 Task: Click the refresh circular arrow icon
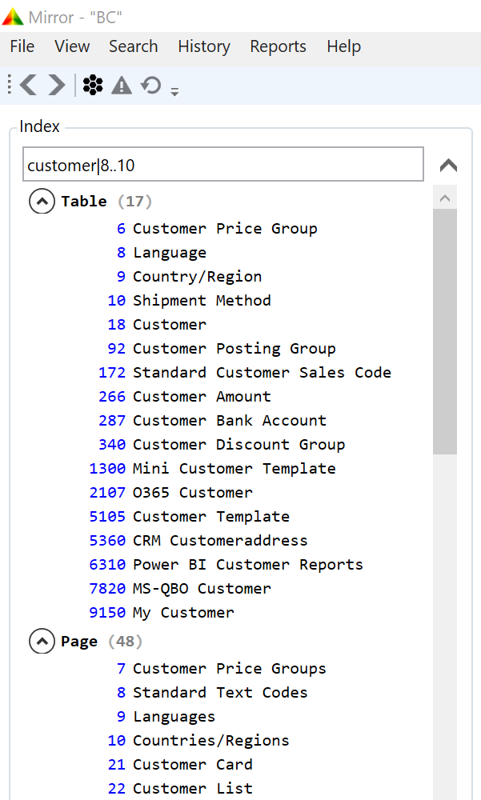coord(151,86)
